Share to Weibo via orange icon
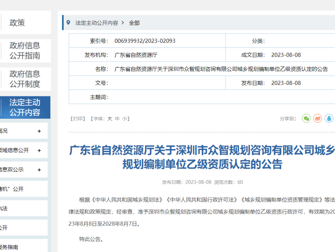This screenshot has height=252, width=335. point(317,118)
